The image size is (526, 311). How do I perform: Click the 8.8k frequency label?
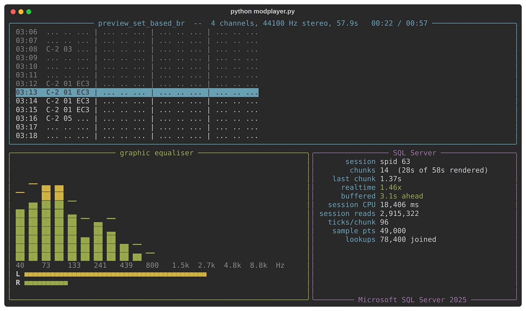(258, 265)
